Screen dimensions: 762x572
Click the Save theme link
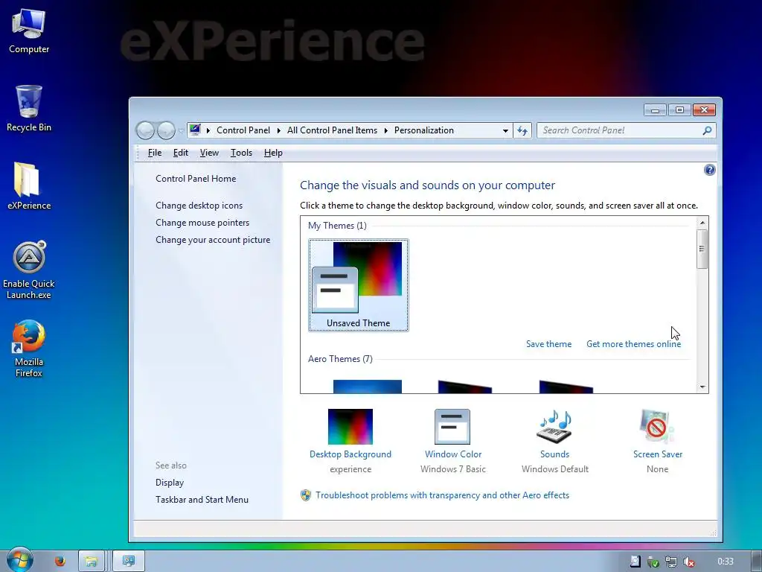pyautogui.click(x=548, y=344)
